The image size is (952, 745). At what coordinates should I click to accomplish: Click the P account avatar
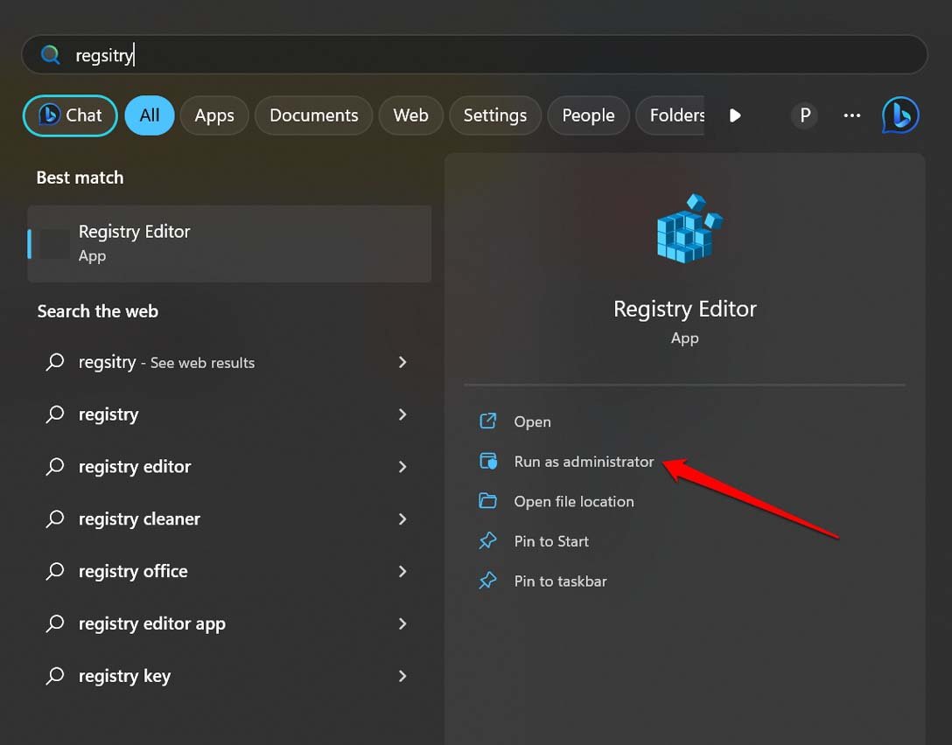click(804, 115)
